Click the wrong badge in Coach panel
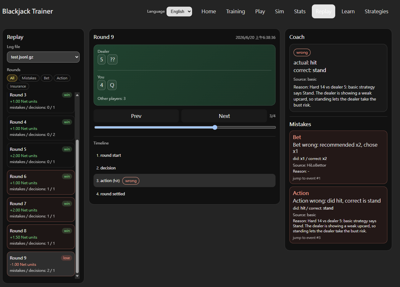Viewport: 400px width, 287px height. [302, 52]
